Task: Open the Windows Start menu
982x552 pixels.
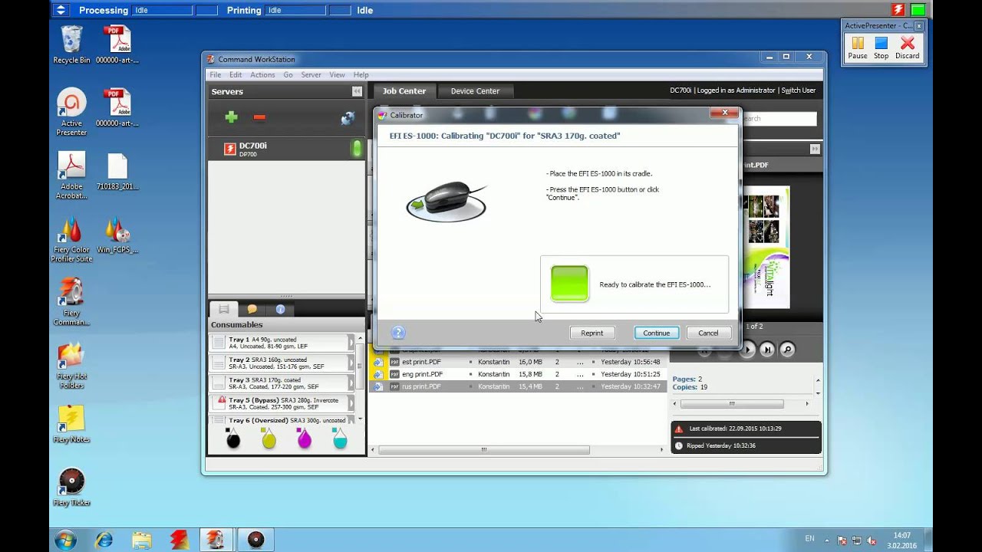Action: click(65, 540)
